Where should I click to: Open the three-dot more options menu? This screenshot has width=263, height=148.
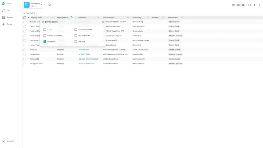(x=259, y=5)
